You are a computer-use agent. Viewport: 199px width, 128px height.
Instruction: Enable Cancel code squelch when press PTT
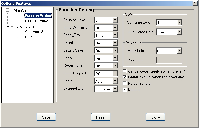point(125,71)
